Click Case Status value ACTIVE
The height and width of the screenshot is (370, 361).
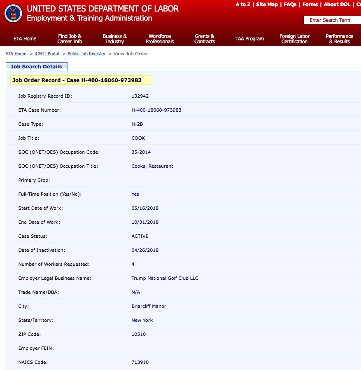tap(140, 236)
